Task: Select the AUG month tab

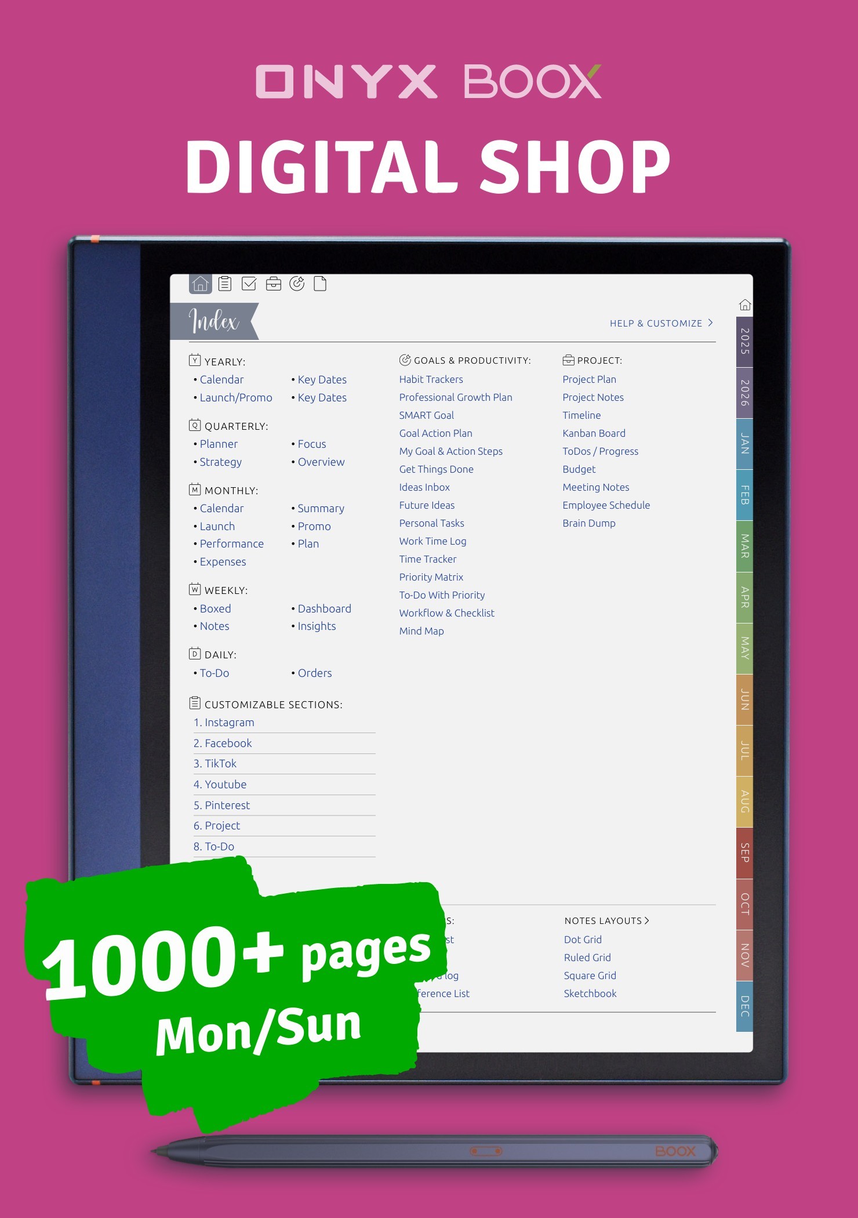Action: (744, 802)
